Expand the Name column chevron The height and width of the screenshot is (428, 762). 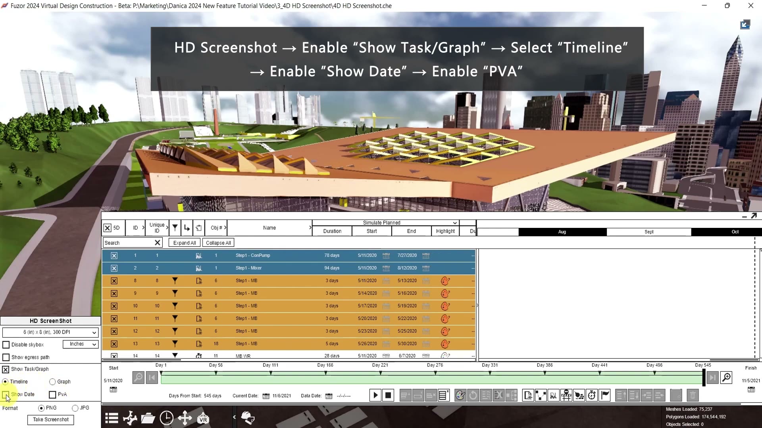310,227
